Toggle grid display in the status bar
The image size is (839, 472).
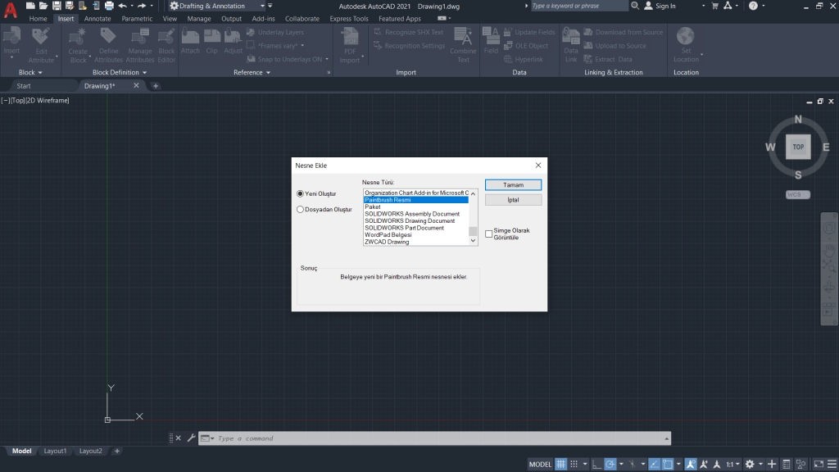pos(562,463)
